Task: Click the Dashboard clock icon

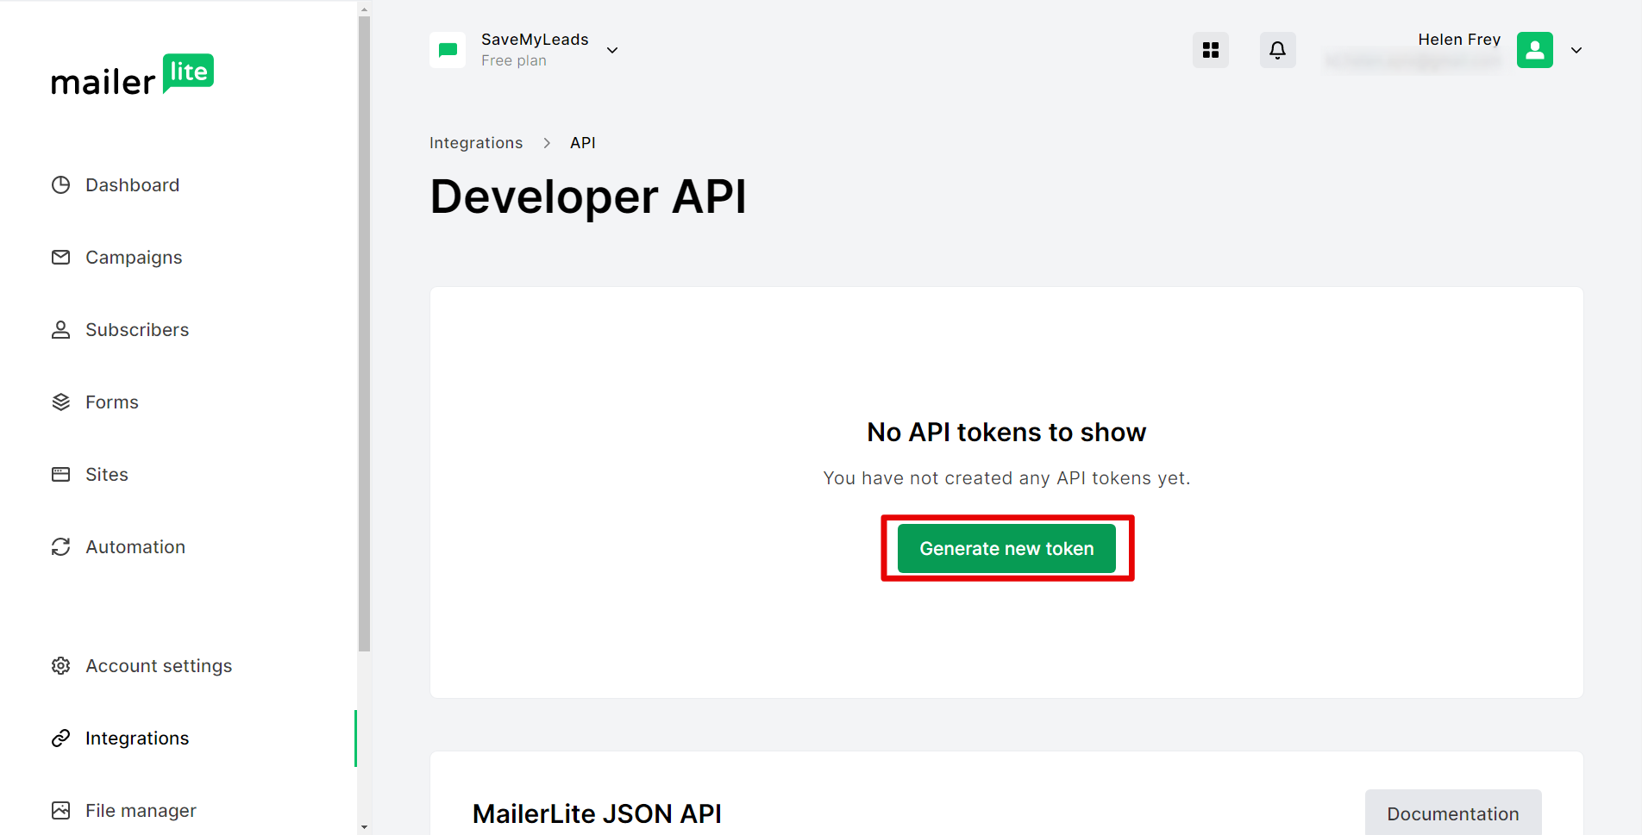Action: click(60, 185)
